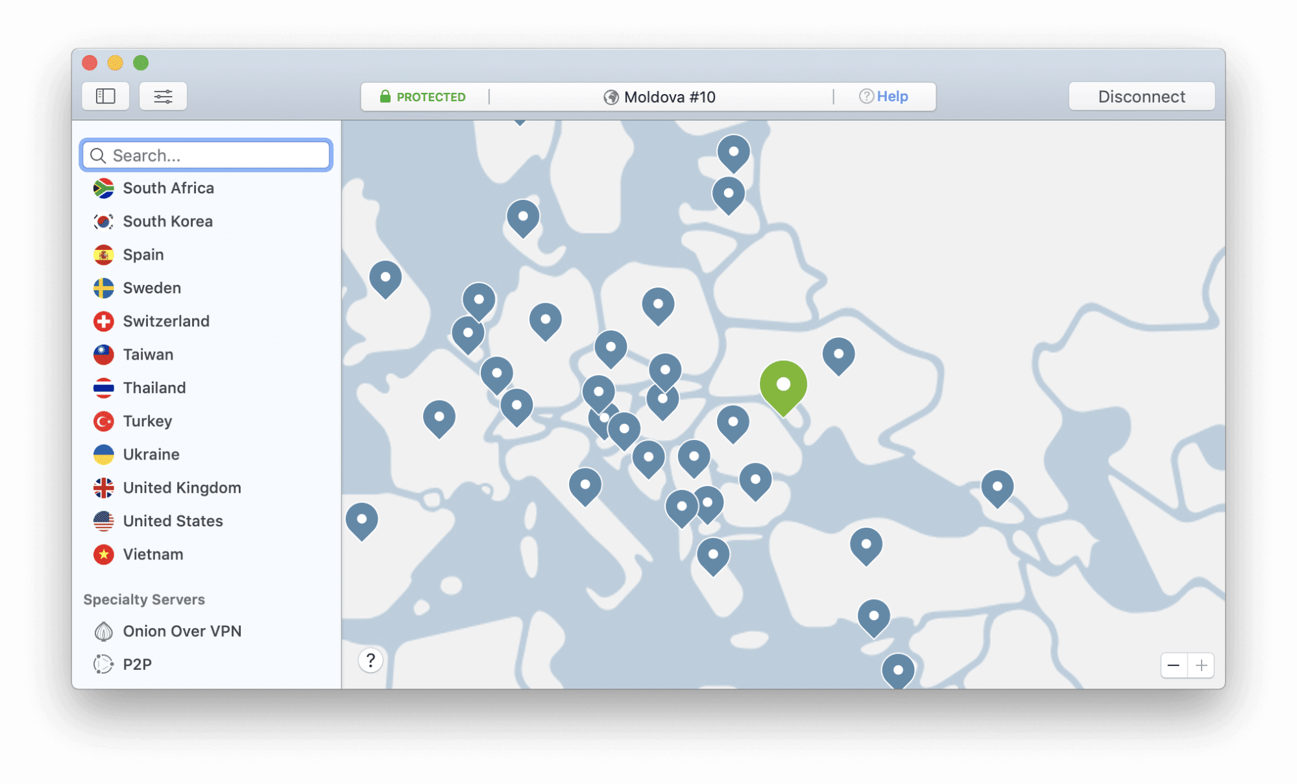Click the PROTECTED status label
The width and height of the screenshot is (1297, 784).
pyautogui.click(x=431, y=97)
